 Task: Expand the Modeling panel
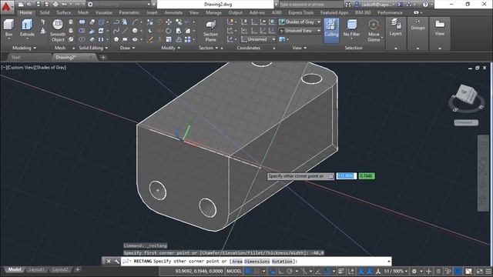coord(24,48)
